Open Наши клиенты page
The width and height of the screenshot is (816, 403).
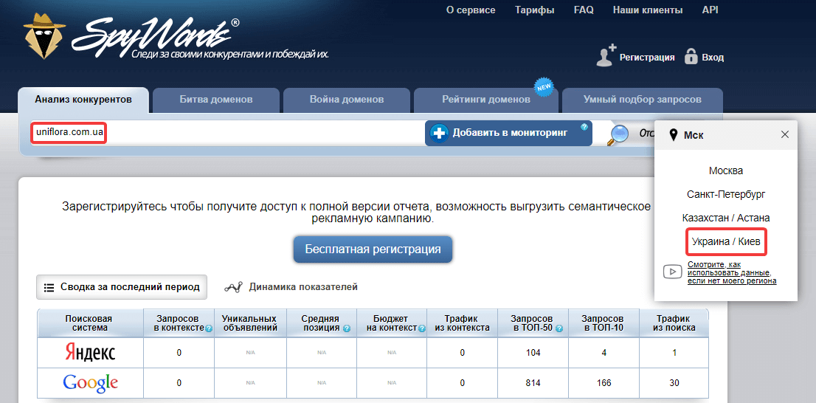click(647, 10)
